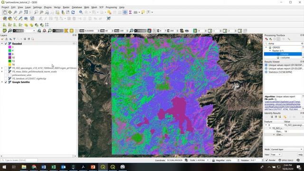304x171 pixels.
Task: Click the SCP orange ROI icon
Action: pyautogui.click(x=66, y=31)
